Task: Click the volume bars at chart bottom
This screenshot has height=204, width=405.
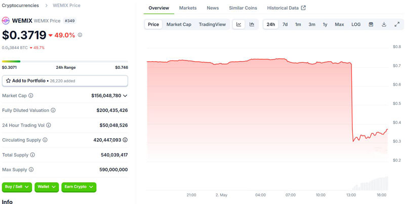Action: (370, 184)
